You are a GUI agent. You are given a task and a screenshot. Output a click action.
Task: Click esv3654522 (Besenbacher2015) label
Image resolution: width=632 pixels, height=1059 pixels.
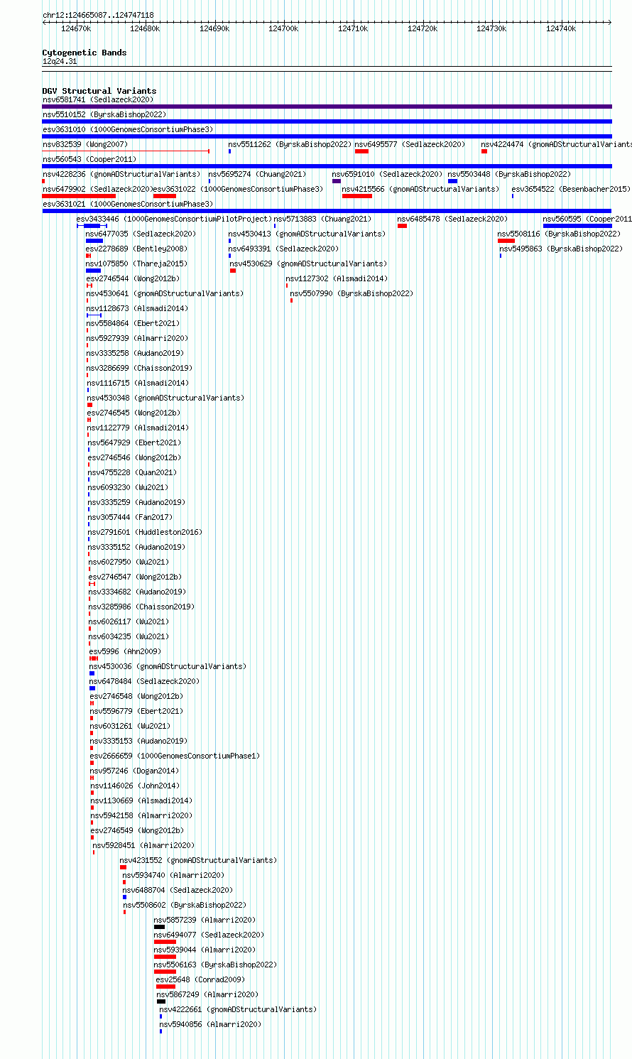(x=571, y=189)
